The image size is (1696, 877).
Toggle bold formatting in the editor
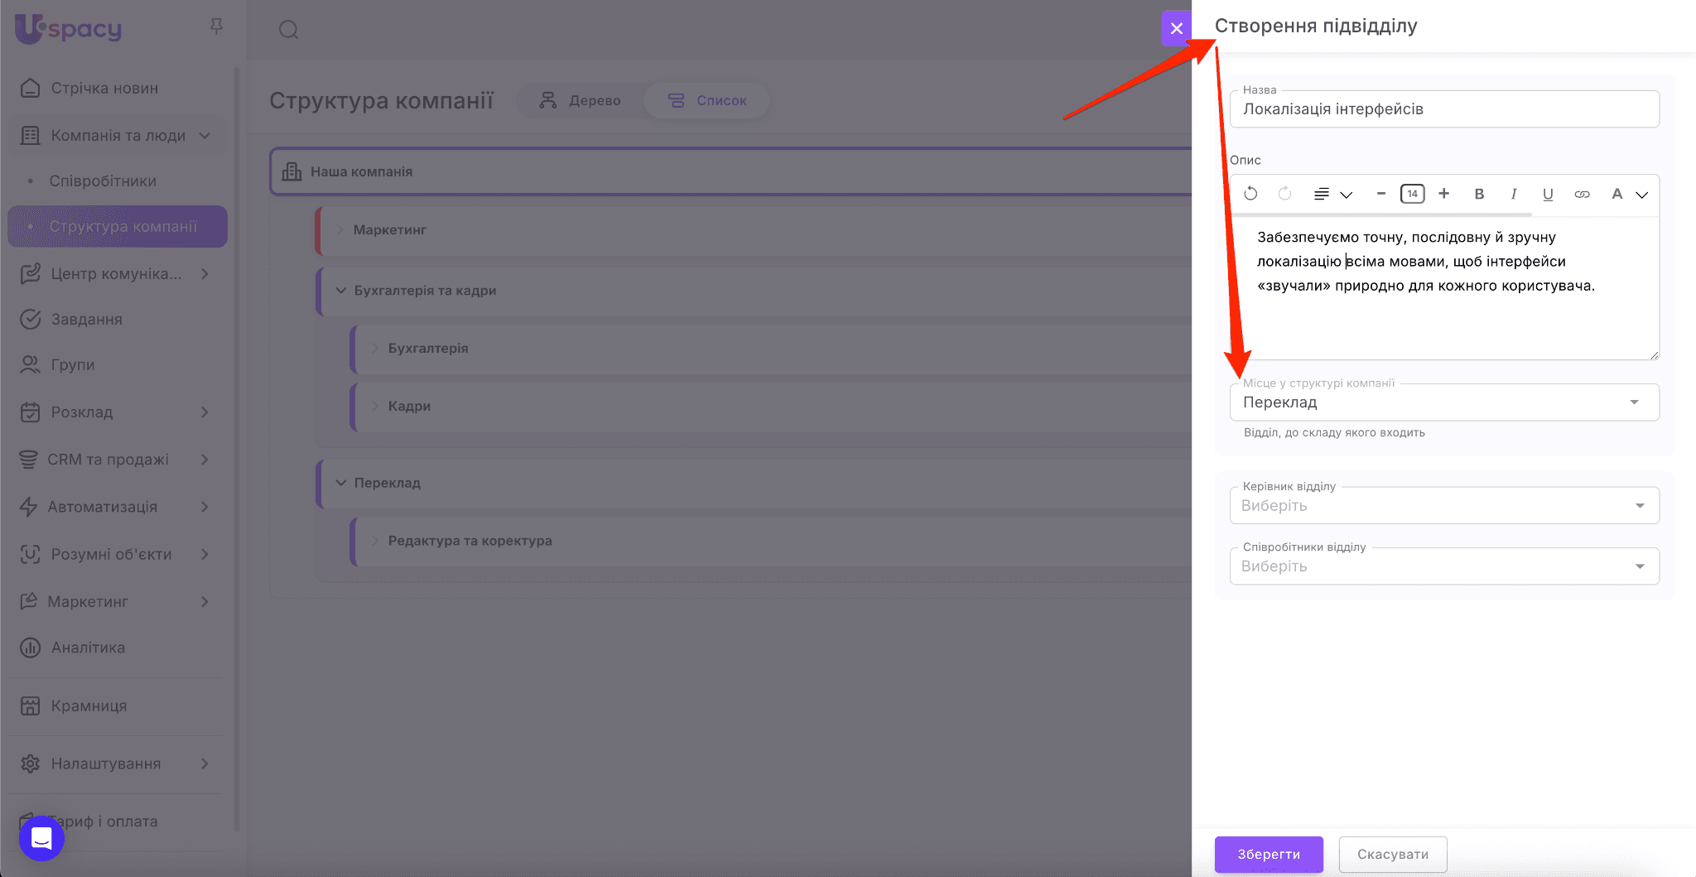pos(1479,194)
